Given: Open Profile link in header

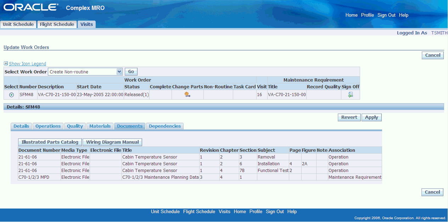Looking at the screenshot, I should click(368, 15).
